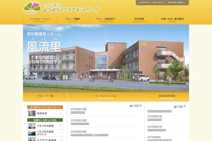Click the 統括本部 building thumbnail
This screenshot has height=141, width=212.
(x=32, y=114)
